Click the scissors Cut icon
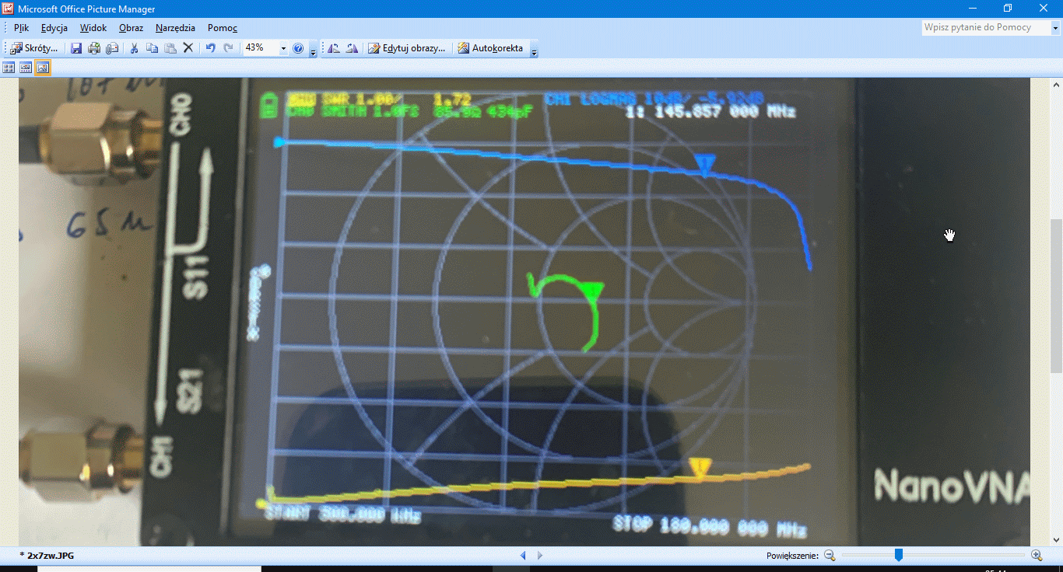This screenshot has width=1063, height=572. point(134,48)
